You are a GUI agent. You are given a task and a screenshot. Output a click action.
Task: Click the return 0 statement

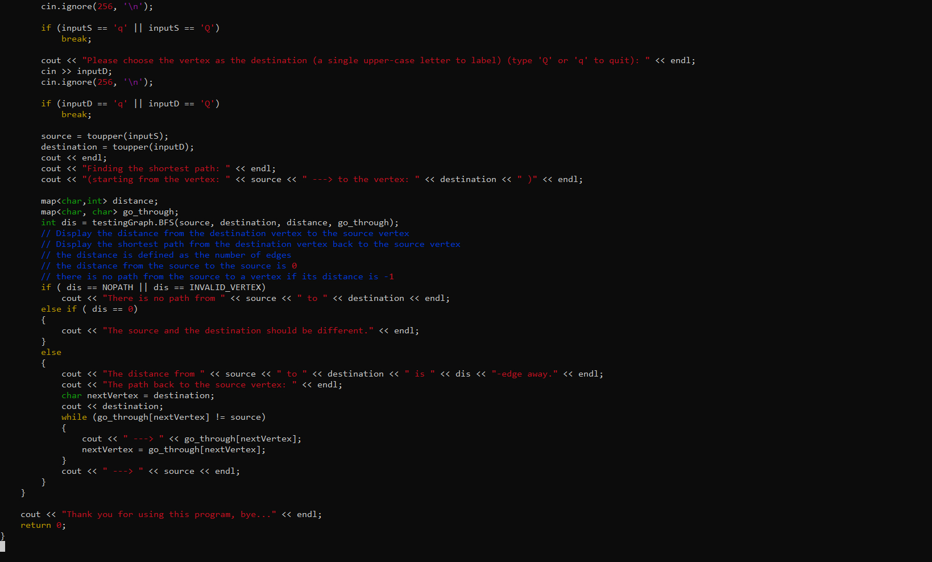tap(43, 525)
